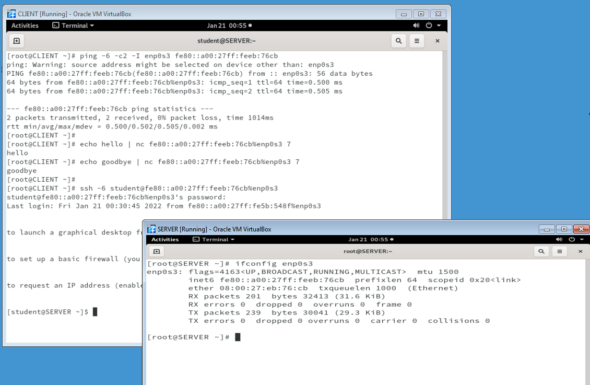Open a new tab in the student@SERVER terminal
Viewport: 590px width, 385px height.
click(16, 41)
